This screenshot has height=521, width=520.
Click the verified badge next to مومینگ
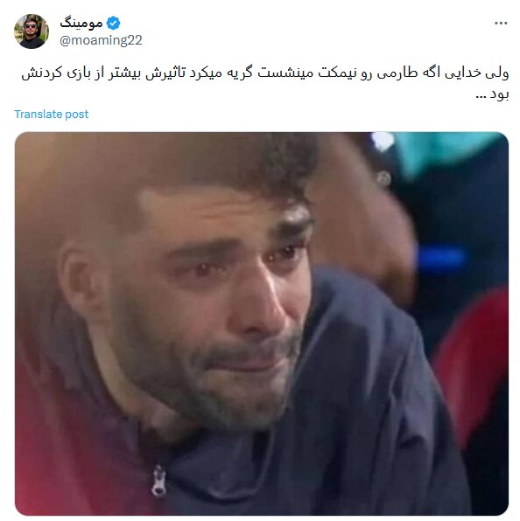tap(113, 23)
